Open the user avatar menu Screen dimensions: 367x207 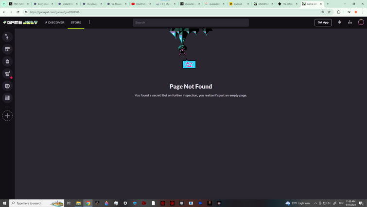pos(361,22)
